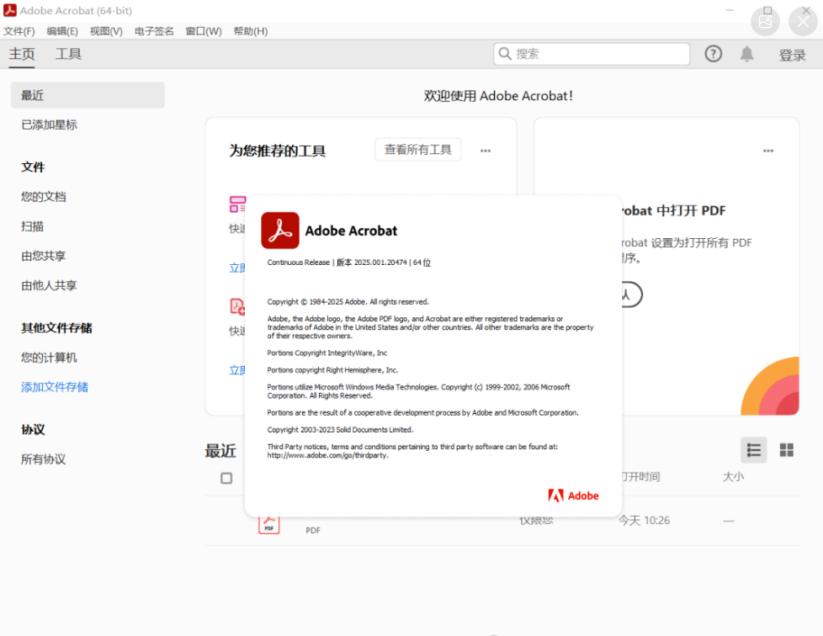Open 由他人共享 in the sidebar
Screen dimensions: 823x636
coord(50,285)
